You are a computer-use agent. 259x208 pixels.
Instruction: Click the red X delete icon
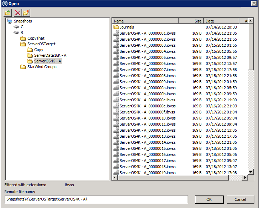pyautogui.click(x=17, y=13)
